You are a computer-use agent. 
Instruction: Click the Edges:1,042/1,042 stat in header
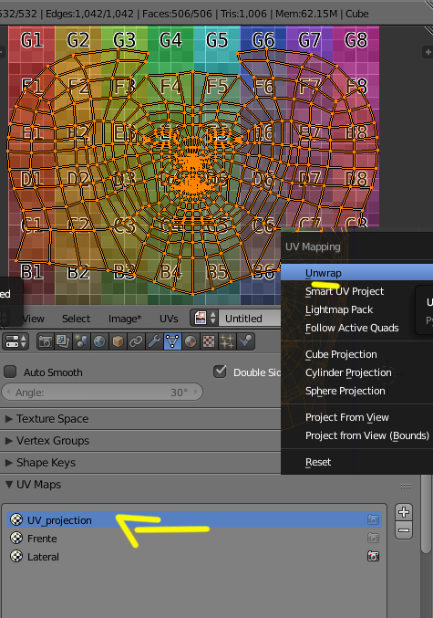point(89,14)
